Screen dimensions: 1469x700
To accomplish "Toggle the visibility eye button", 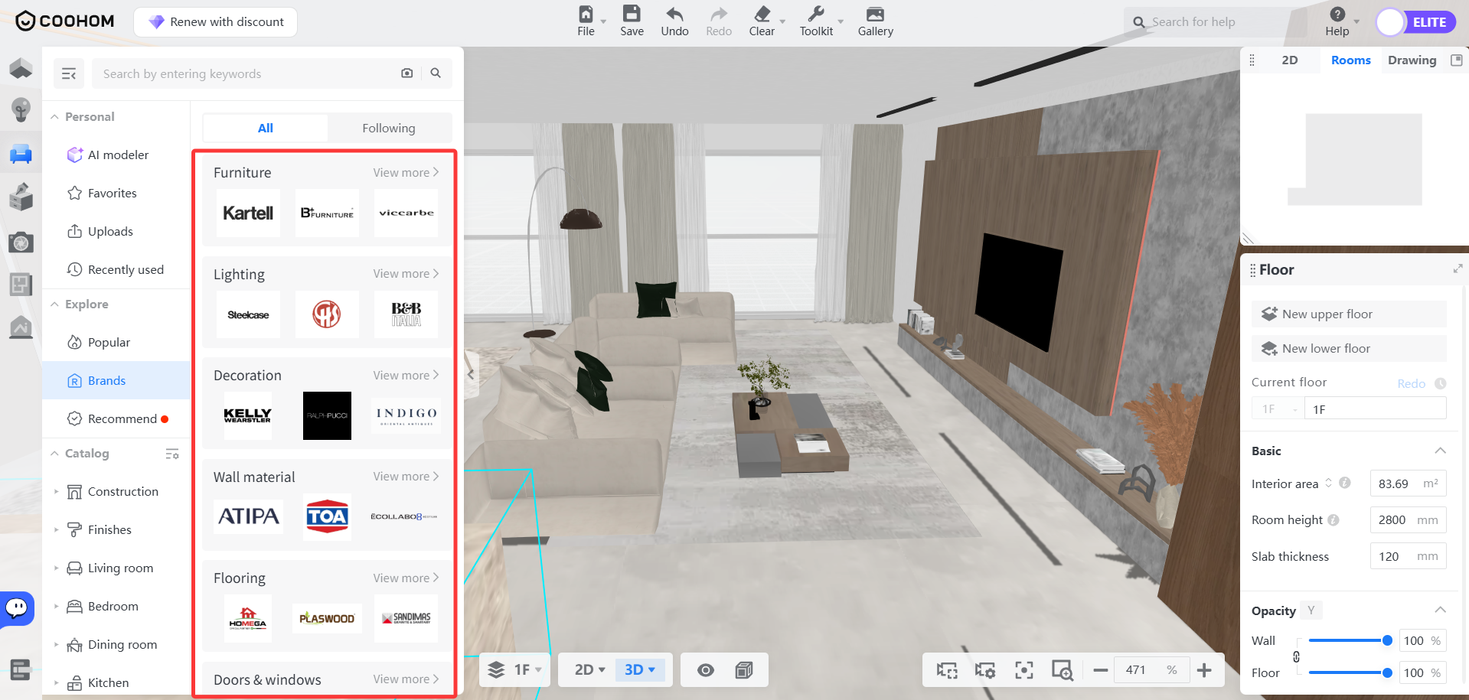I will coord(706,670).
